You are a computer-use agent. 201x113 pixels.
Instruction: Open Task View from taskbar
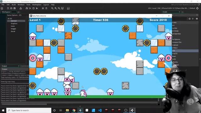61,110
